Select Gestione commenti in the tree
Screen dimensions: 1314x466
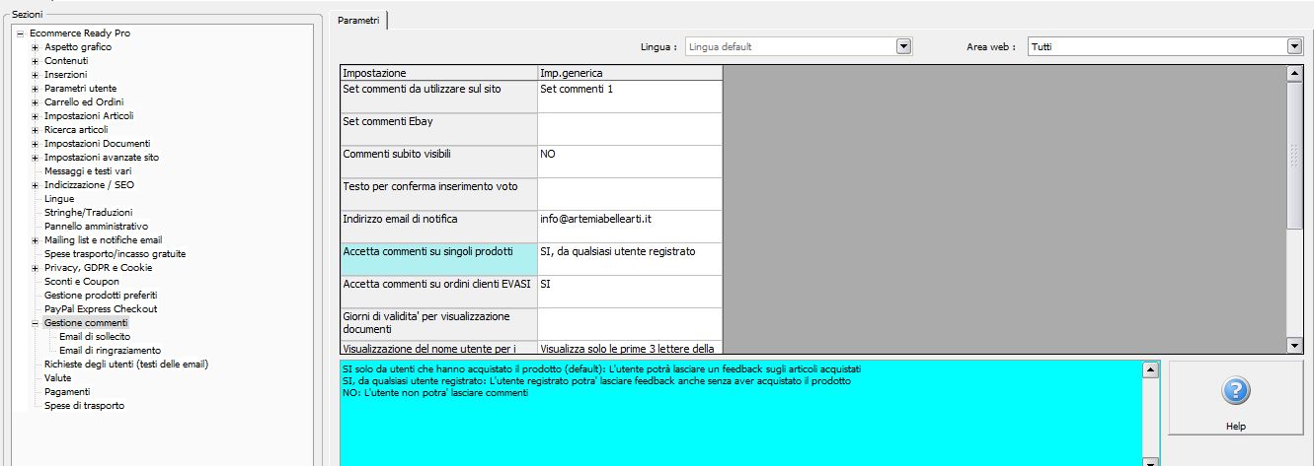coord(86,323)
